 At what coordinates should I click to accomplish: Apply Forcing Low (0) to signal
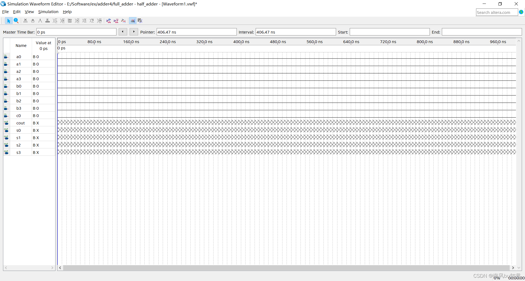coord(33,21)
